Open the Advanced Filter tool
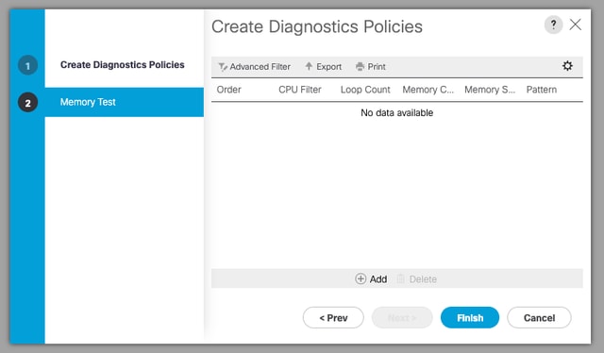604x353 pixels. pos(254,67)
